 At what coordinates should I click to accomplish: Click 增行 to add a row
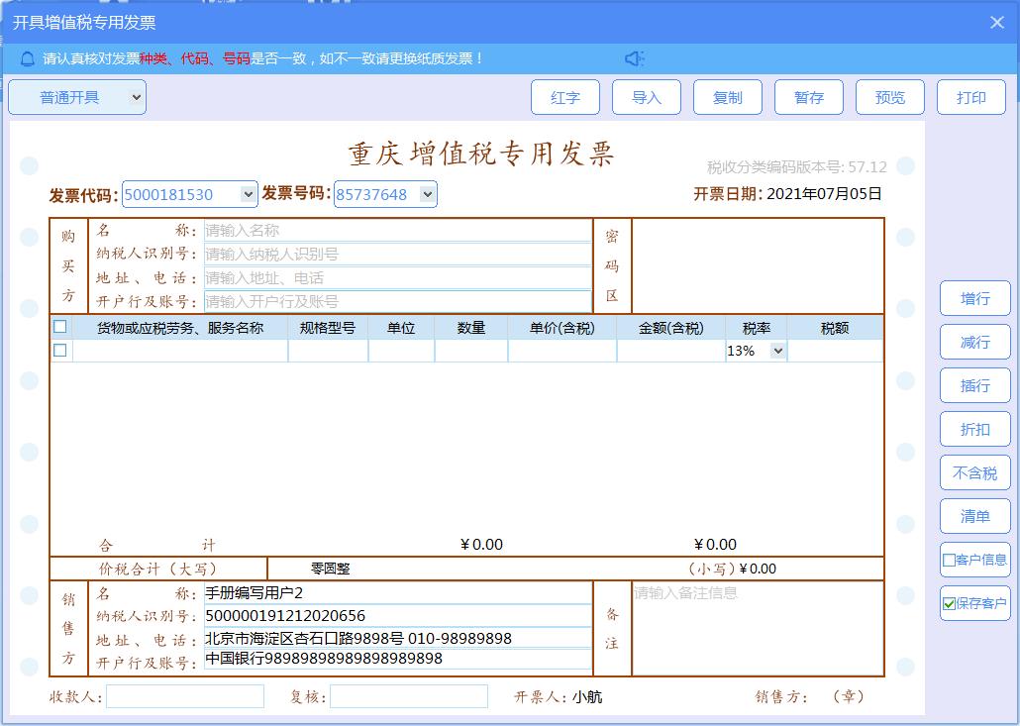[x=974, y=298]
